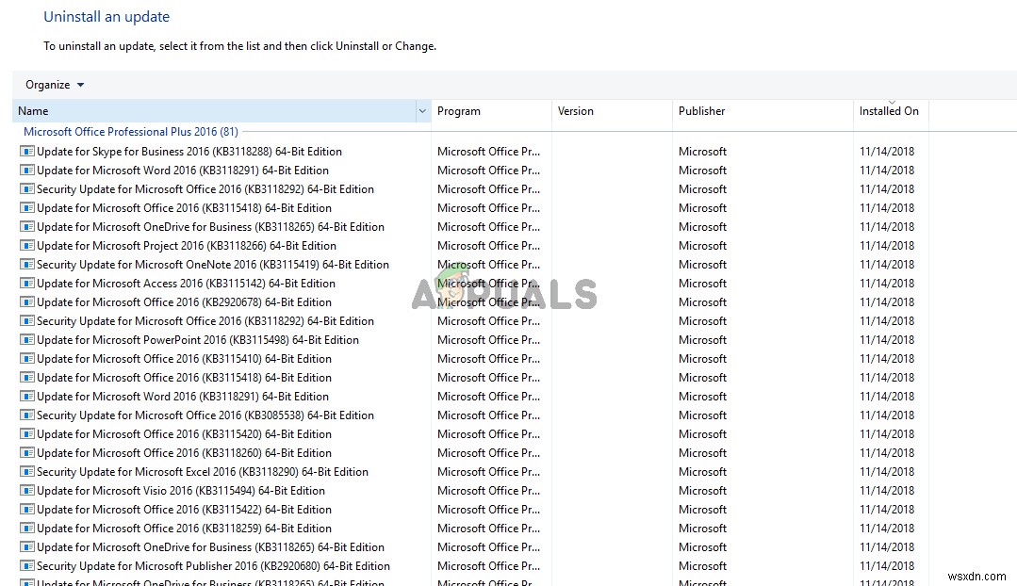Click the icon of Skype for Business KB3118288 update
The height and width of the screenshot is (586, 1017).
(26, 151)
